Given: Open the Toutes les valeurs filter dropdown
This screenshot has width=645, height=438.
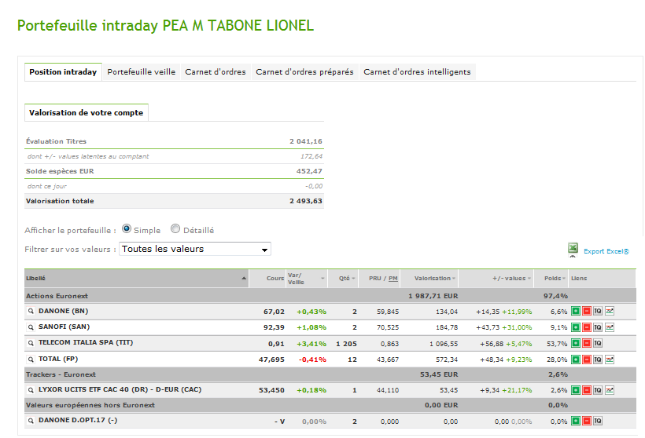Looking at the screenshot, I should click(x=195, y=249).
